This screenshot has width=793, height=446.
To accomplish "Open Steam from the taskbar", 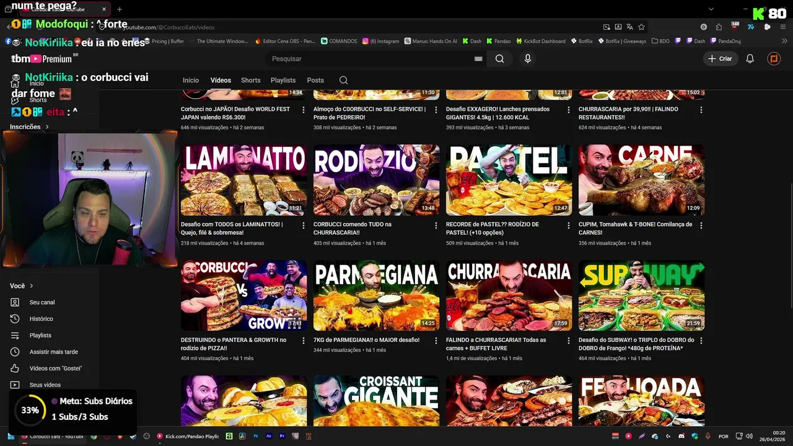I will point(133,436).
